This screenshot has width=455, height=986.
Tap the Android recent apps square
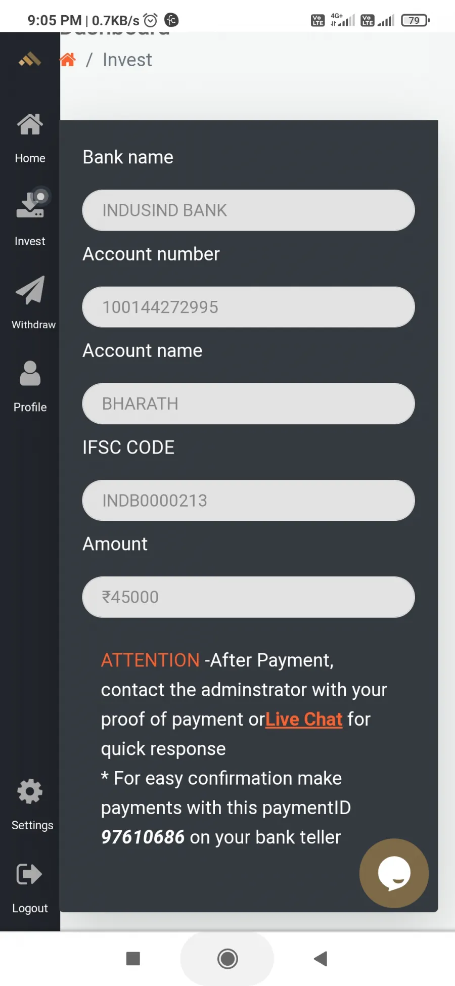pyautogui.click(x=133, y=958)
